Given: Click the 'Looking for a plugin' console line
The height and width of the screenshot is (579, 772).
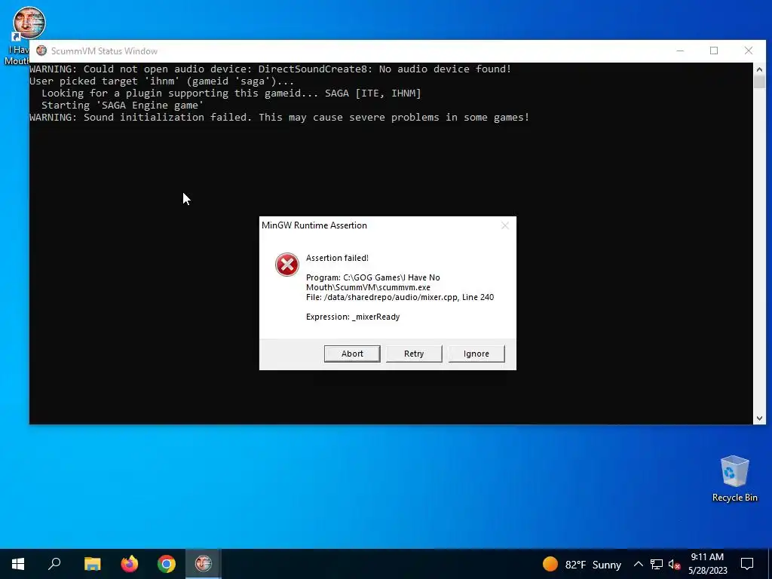Looking at the screenshot, I should pyautogui.click(x=231, y=93).
